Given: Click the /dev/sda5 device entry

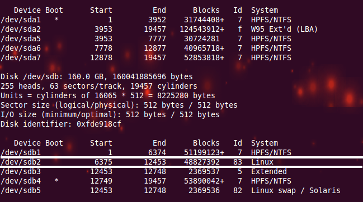Looking at the screenshot, I should click(x=21, y=39).
